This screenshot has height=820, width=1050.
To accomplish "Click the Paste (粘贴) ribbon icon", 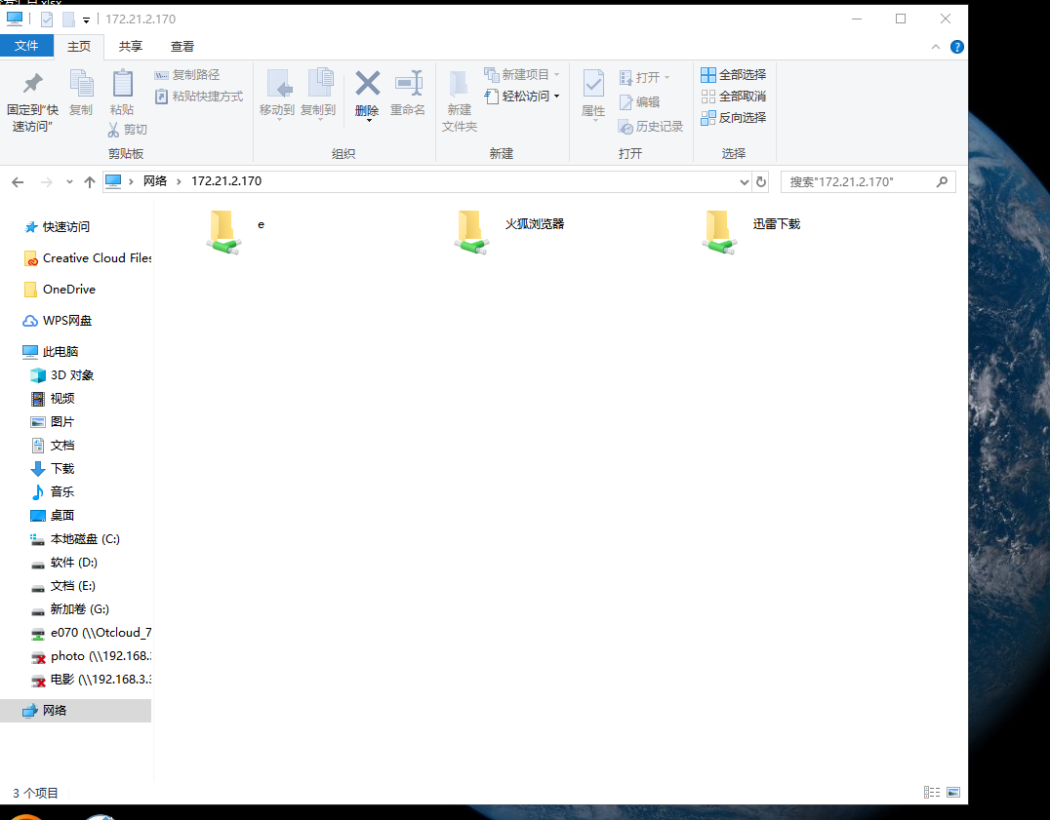I will click(123, 84).
